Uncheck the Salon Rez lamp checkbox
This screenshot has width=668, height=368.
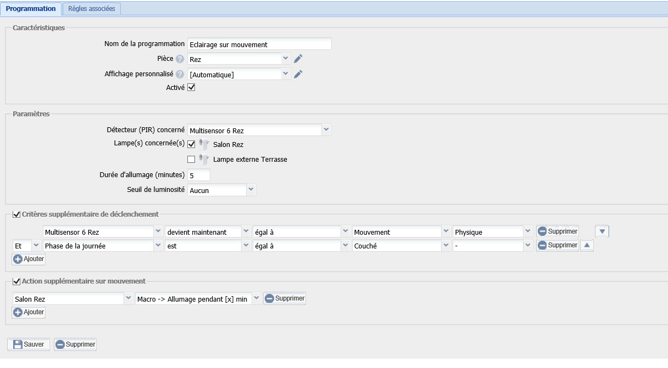click(191, 144)
